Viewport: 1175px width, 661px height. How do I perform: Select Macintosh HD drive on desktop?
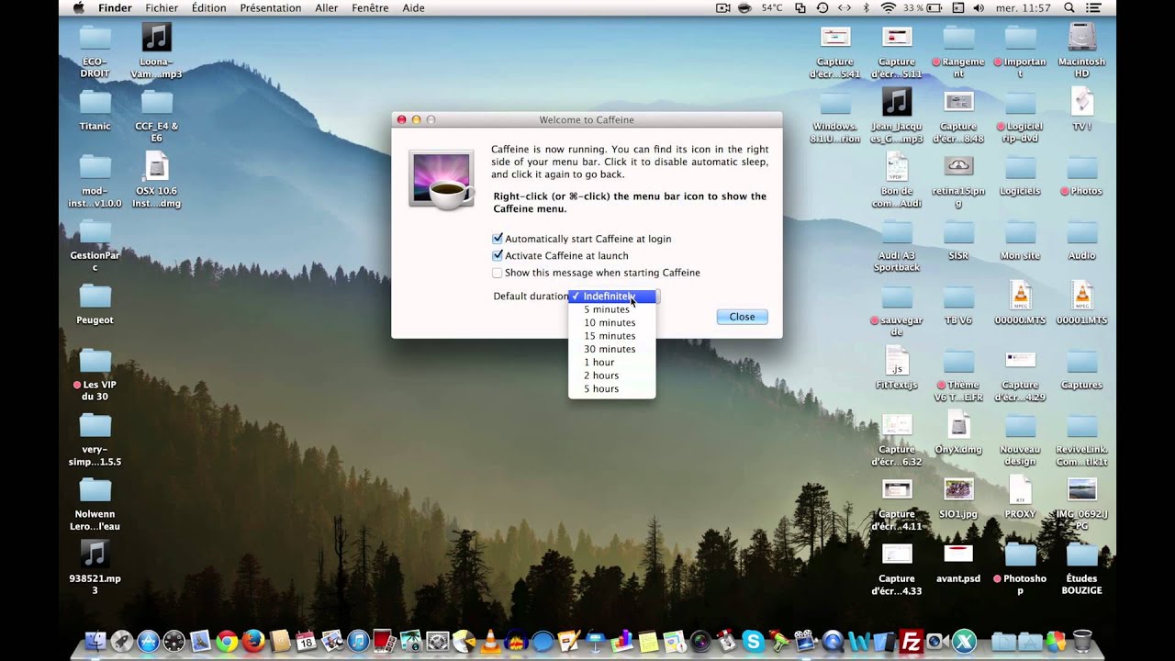tap(1081, 50)
